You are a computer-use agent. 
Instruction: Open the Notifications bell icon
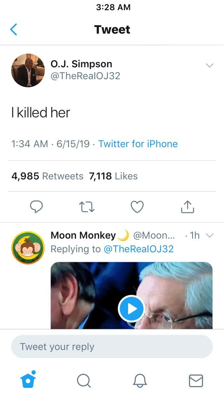coord(140,381)
